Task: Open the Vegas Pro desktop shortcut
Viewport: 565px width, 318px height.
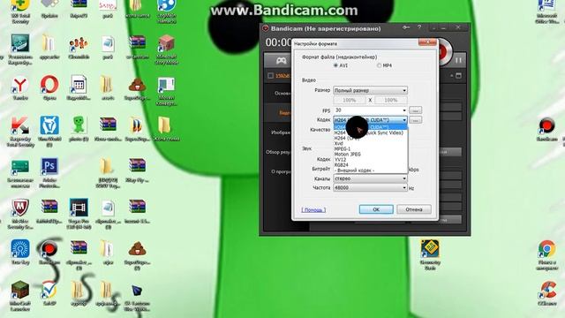Action: click(79, 214)
